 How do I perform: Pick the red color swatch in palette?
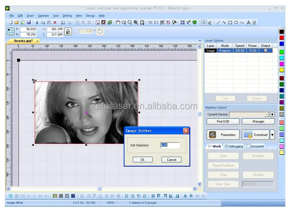coord(282,38)
